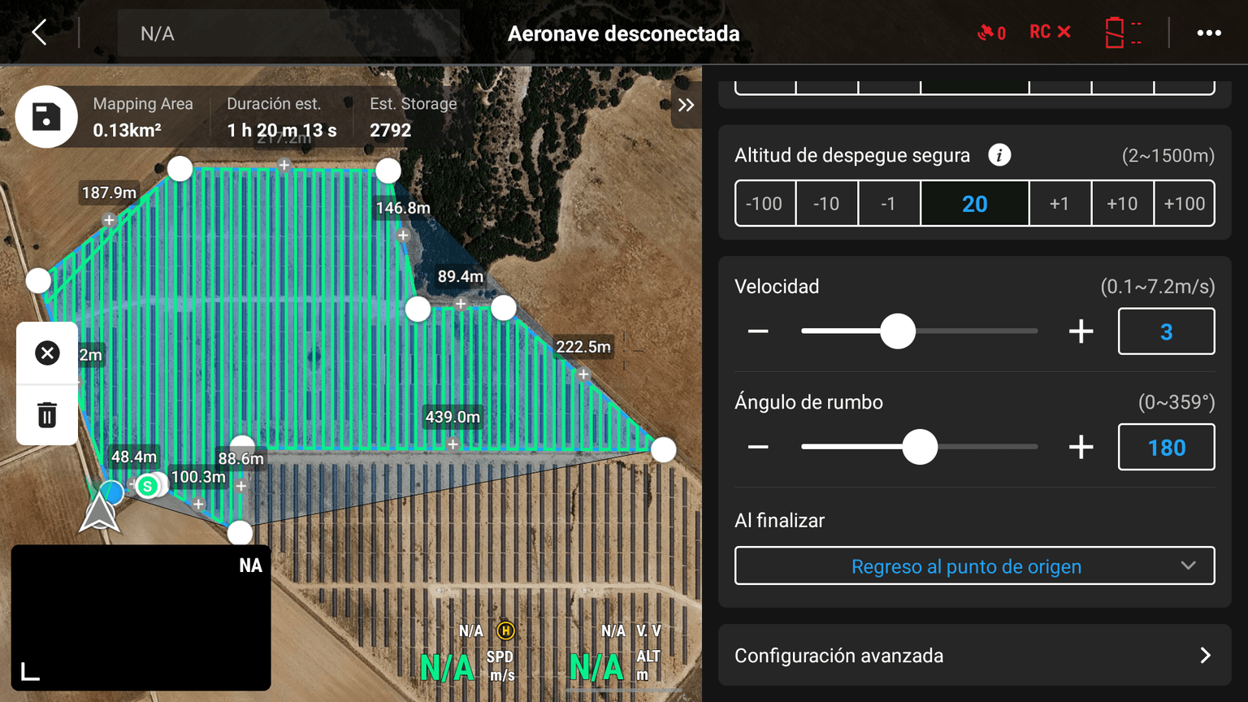Image resolution: width=1248 pixels, height=702 pixels.
Task: Decrease takeoff altitude by 1
Action: [x=890, y=203]
